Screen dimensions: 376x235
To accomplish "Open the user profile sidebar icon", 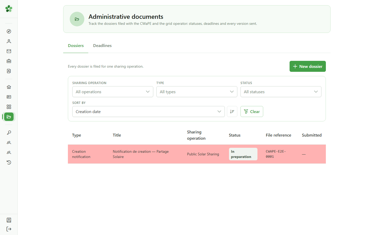I will point(9,41).
